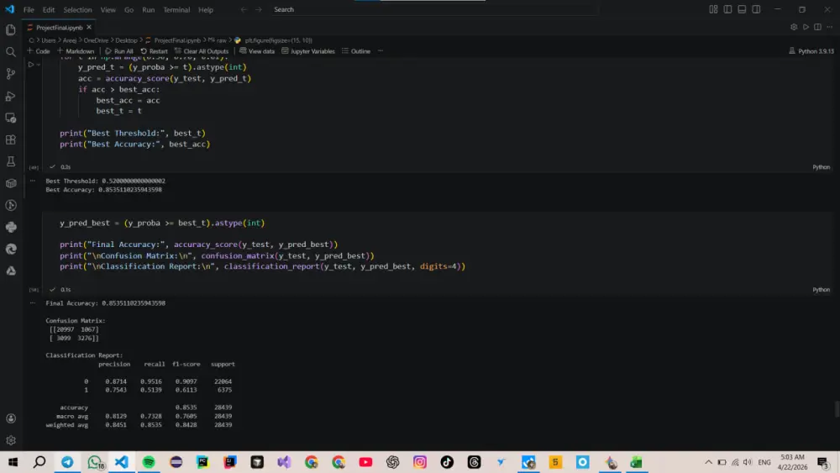Click ProjectFinal.ipynb in the breadcrumb

[x=177, y=40]
